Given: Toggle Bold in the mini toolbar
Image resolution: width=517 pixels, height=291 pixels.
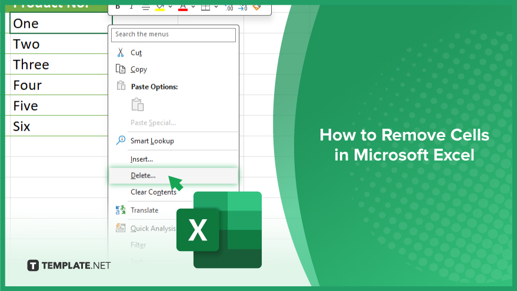Looking at the screenshot, I should pos(118,6).
